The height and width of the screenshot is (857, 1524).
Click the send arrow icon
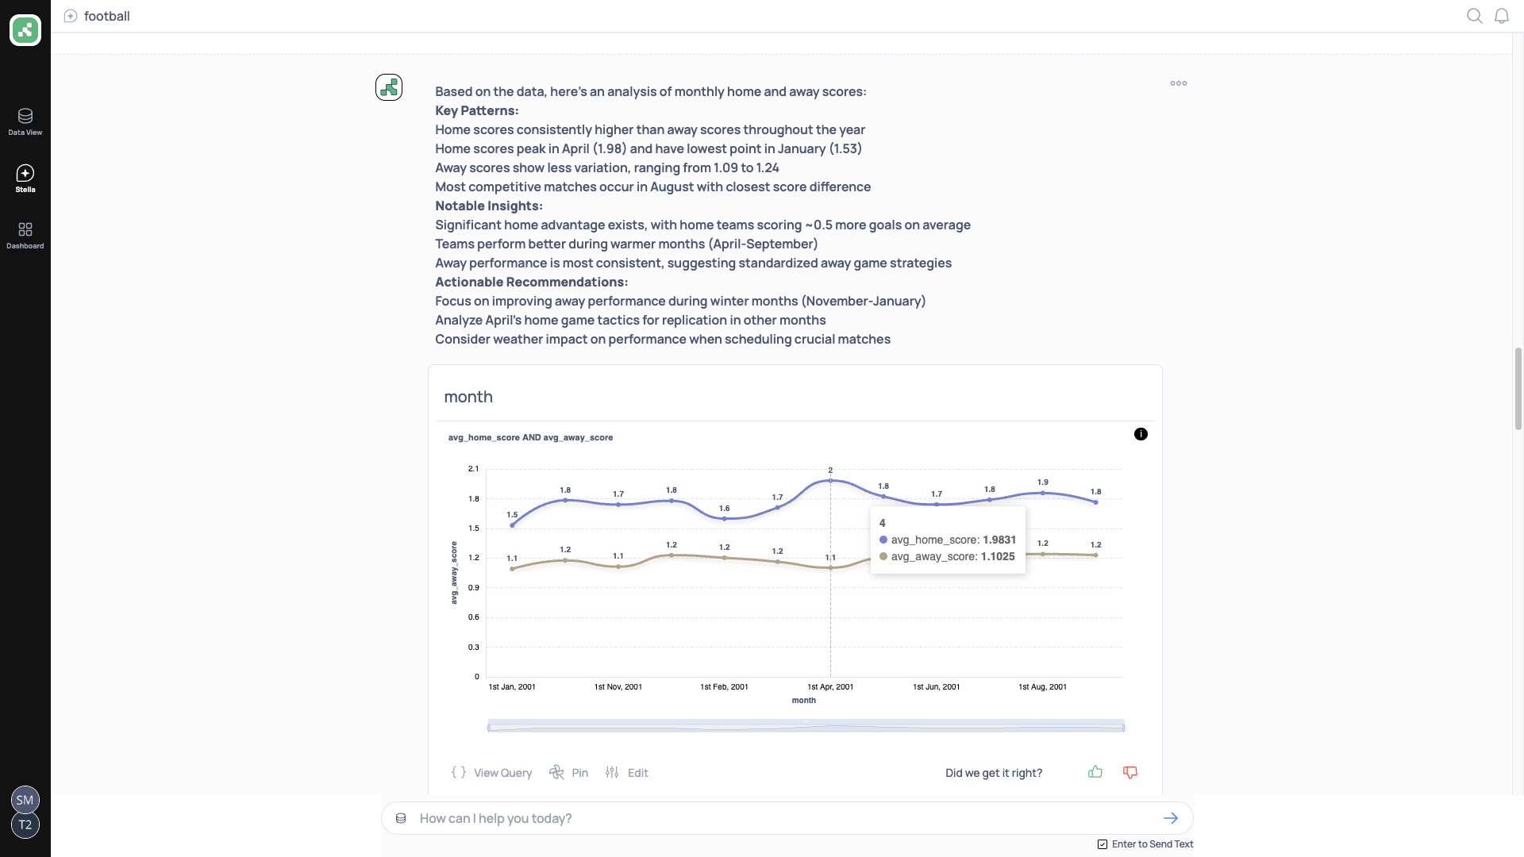coord(1171,818)
